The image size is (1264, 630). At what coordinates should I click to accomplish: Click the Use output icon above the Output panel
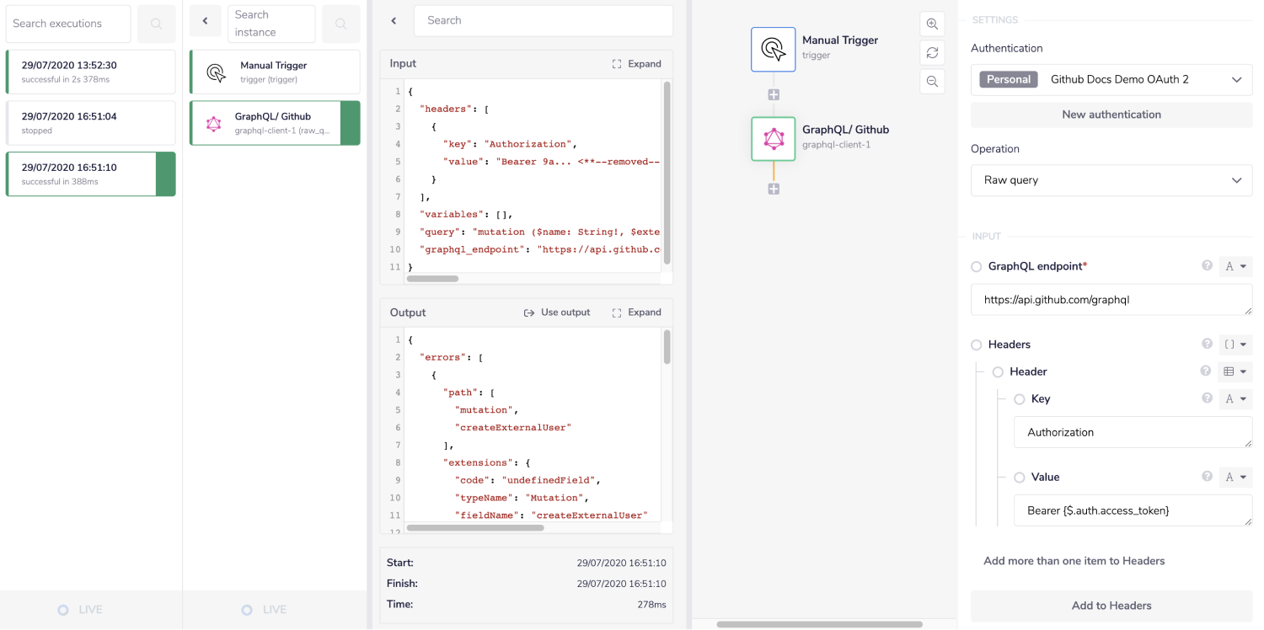(x=527, y=312)
